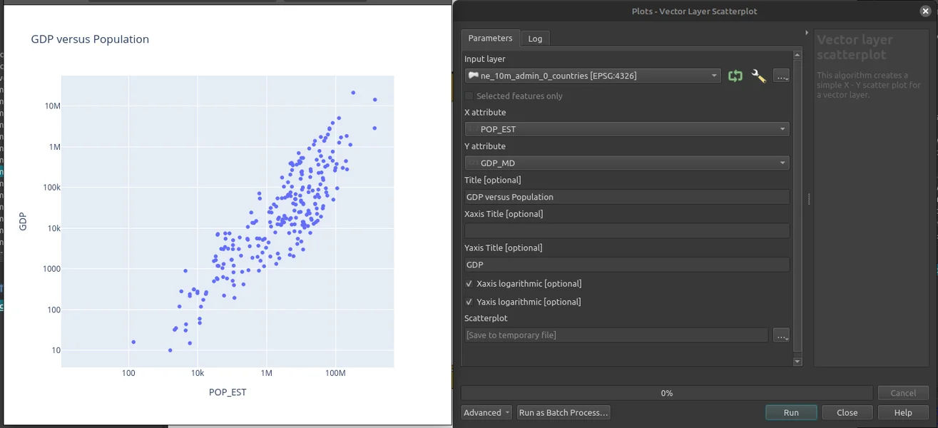938x428 pixels.
Task: Click the green iterate-over-features icon
Action: point(735,76)
